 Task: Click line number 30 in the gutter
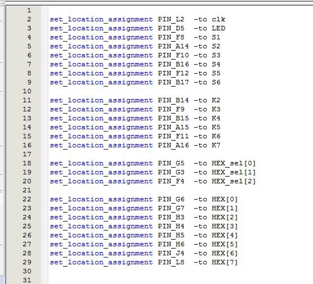click(x=27, y=271)
